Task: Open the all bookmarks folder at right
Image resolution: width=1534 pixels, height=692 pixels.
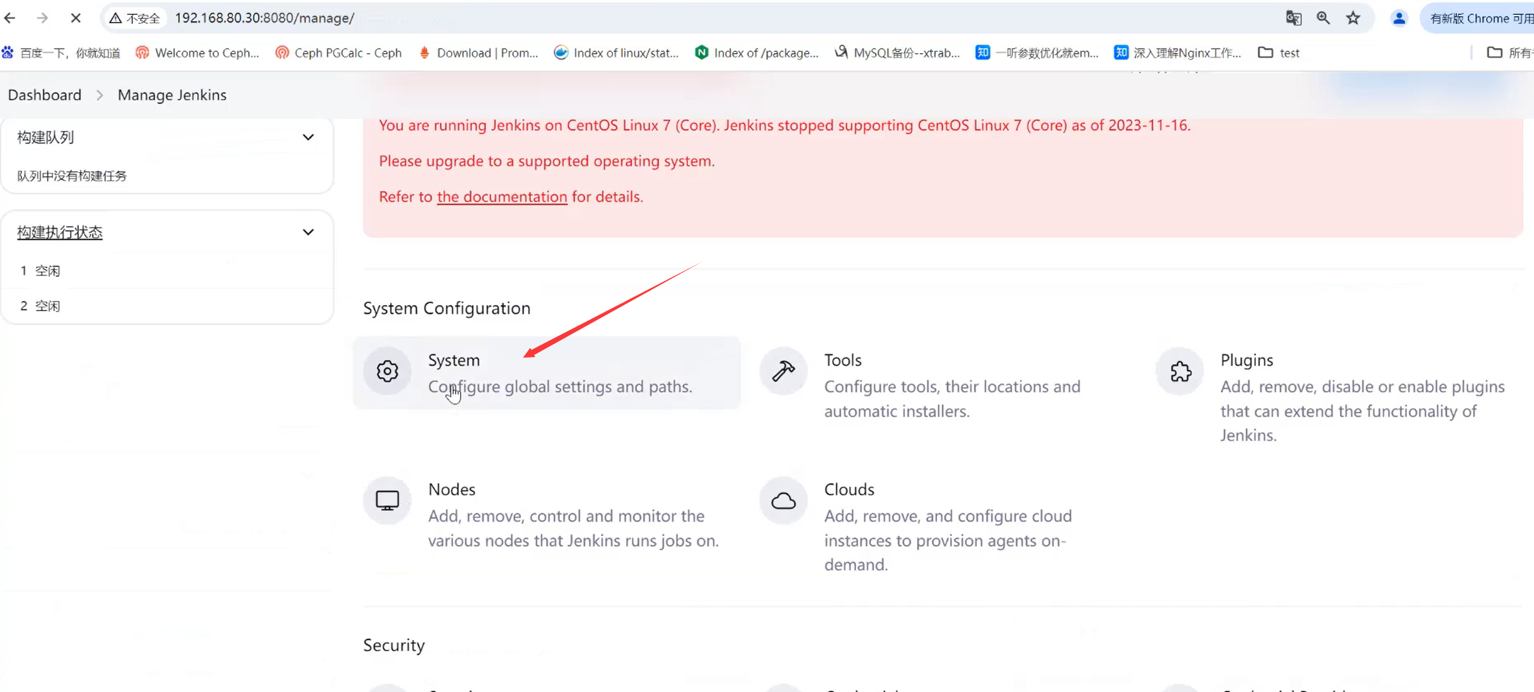Action: pyautogui.click(x=1509, y=53)
